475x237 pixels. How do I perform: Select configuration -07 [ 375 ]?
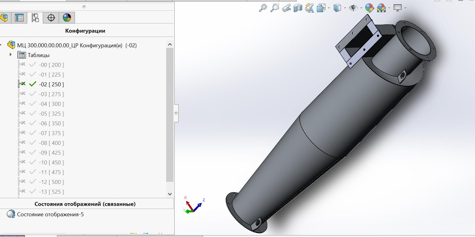(51, 133)
